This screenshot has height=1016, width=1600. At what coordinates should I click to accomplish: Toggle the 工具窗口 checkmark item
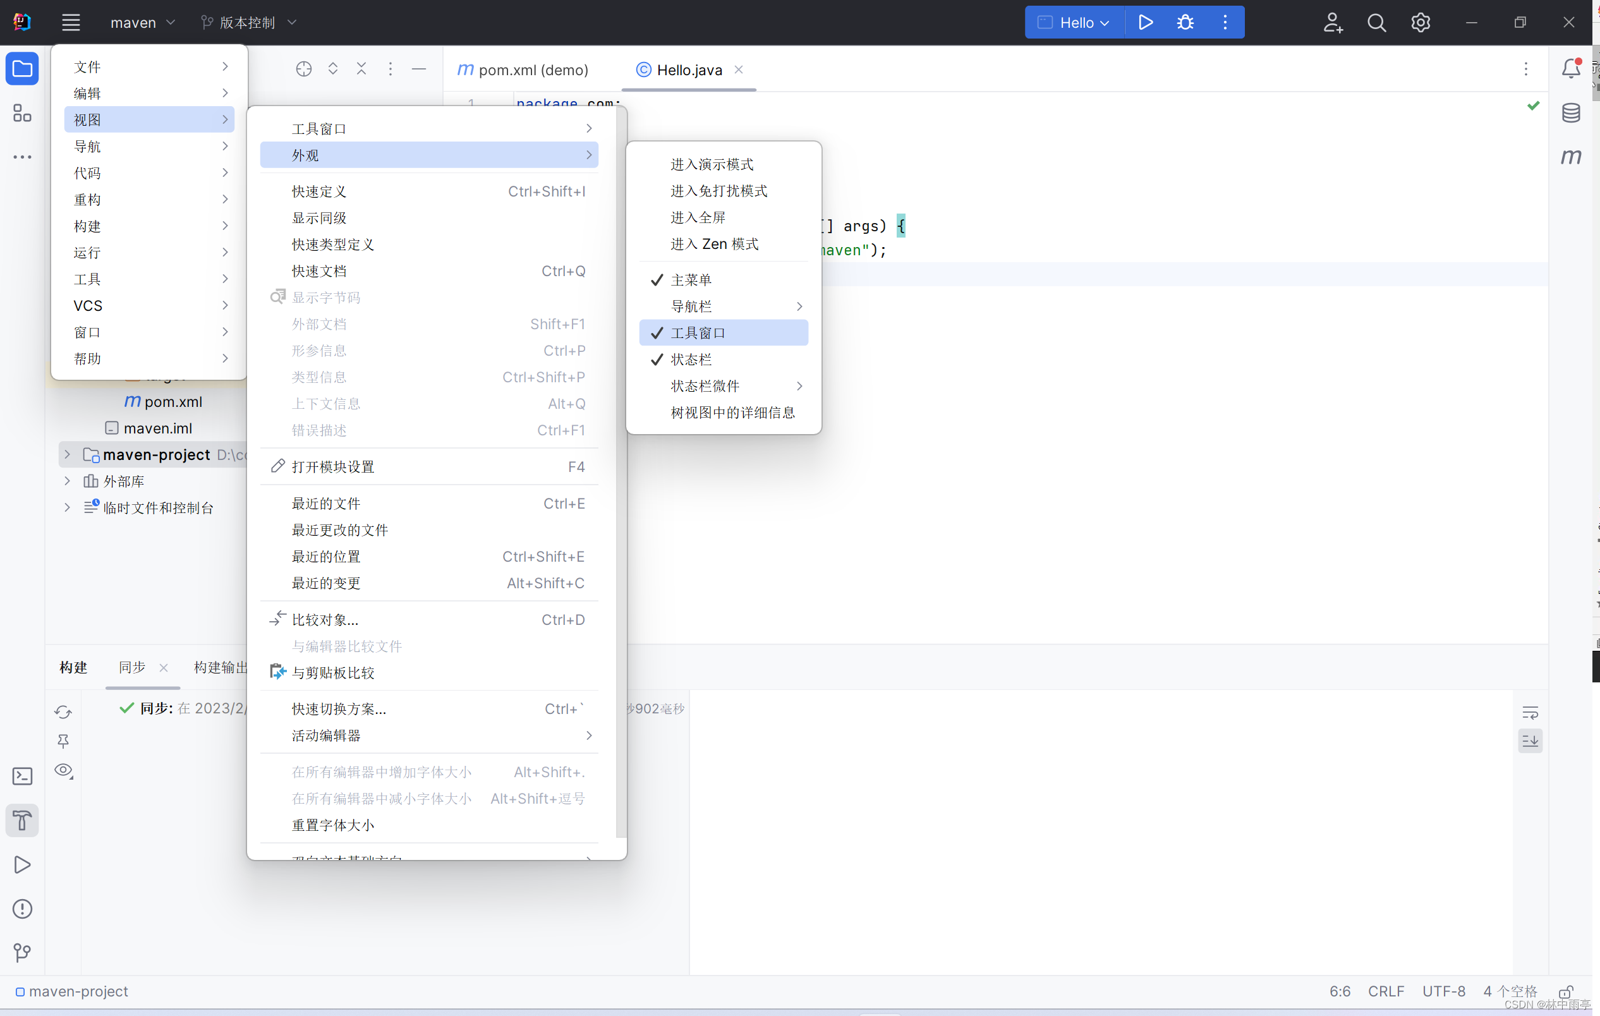tap(724, 333)
